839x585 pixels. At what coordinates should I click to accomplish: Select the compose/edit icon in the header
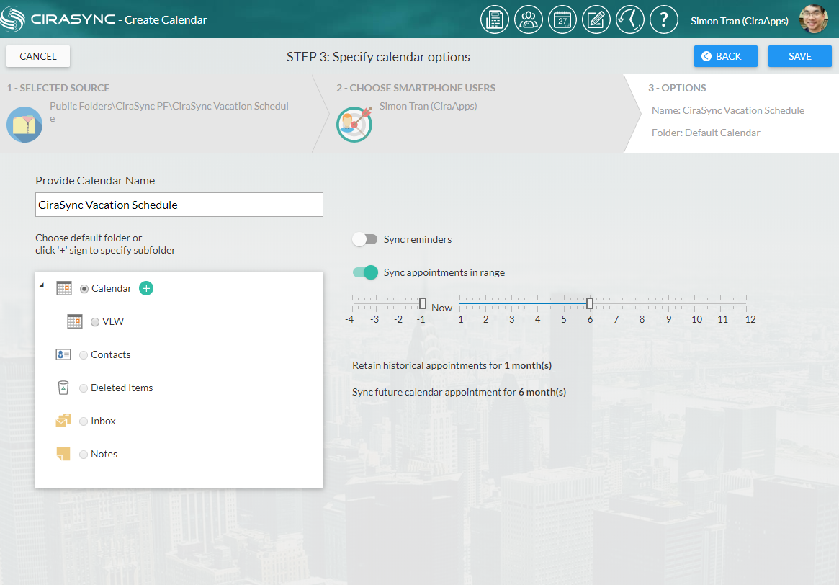click(x=596, y=19)
